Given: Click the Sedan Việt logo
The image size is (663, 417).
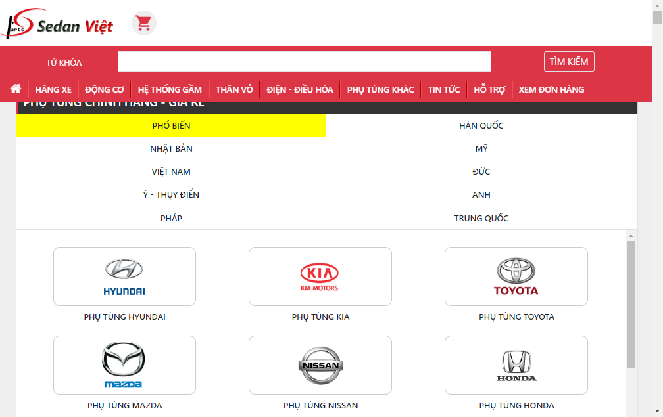Looking at the screenshot, I should pyautogui.click(x=57, y=23).
